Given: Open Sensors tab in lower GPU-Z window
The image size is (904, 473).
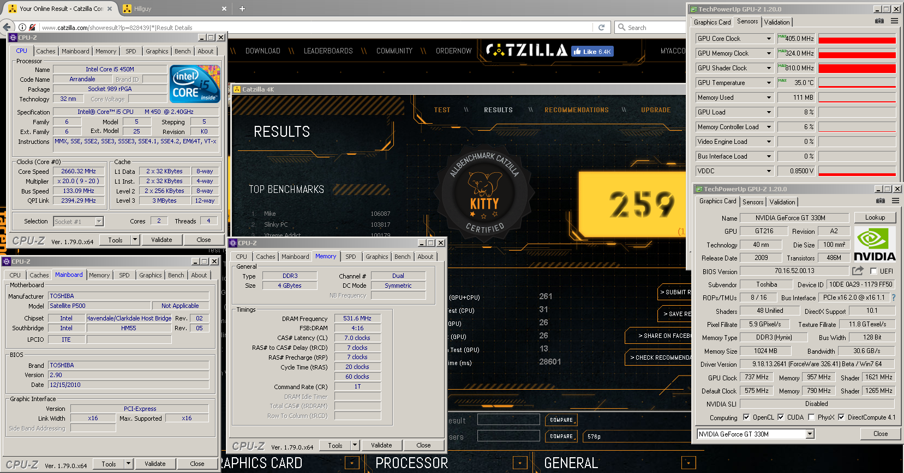Looking at the screenshot, I should pyautogui.click(x=753, y=202).
